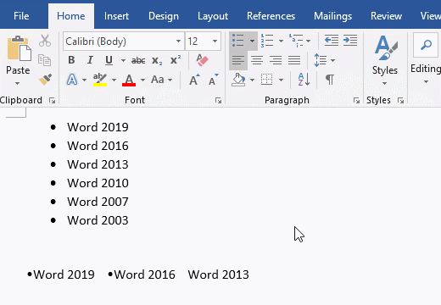This screenshot has width=441, height=305.
Task: Apply Superscript formatting
Action: [x=176, y=60]
